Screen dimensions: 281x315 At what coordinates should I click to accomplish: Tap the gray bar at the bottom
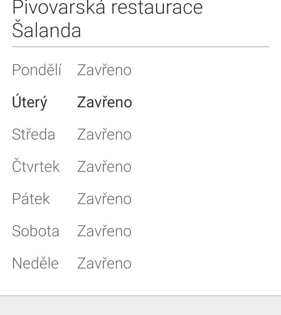[140, 306]
